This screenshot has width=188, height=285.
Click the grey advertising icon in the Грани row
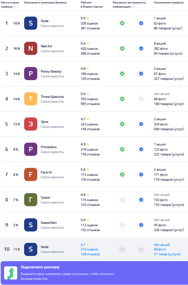click(122, 200)
